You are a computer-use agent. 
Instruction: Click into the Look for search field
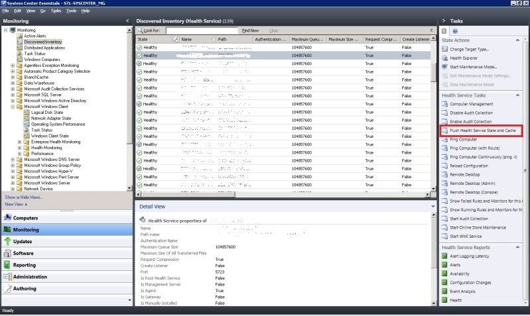[x=201, y=30]
